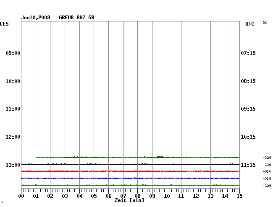
Task: Select minute label 01 on the time axis
Action: coord(36,196)
